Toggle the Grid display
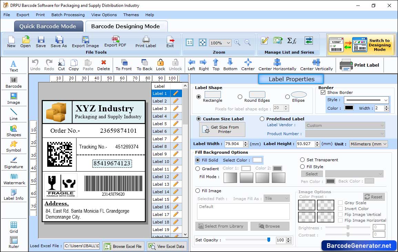This screenshot has height=252, width=398. [x=14, y=227]
